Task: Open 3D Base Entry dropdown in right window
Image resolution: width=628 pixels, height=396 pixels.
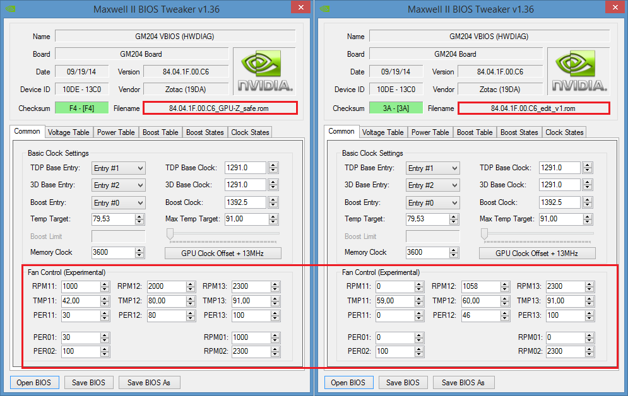Action: tap(432, 185)
